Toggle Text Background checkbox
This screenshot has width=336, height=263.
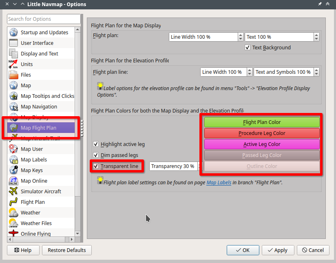(248, 47)
